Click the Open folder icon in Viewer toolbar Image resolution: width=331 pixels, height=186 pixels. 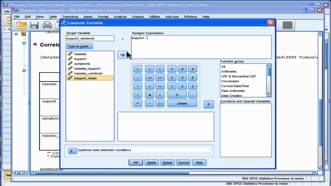click(x=21, y=25)
